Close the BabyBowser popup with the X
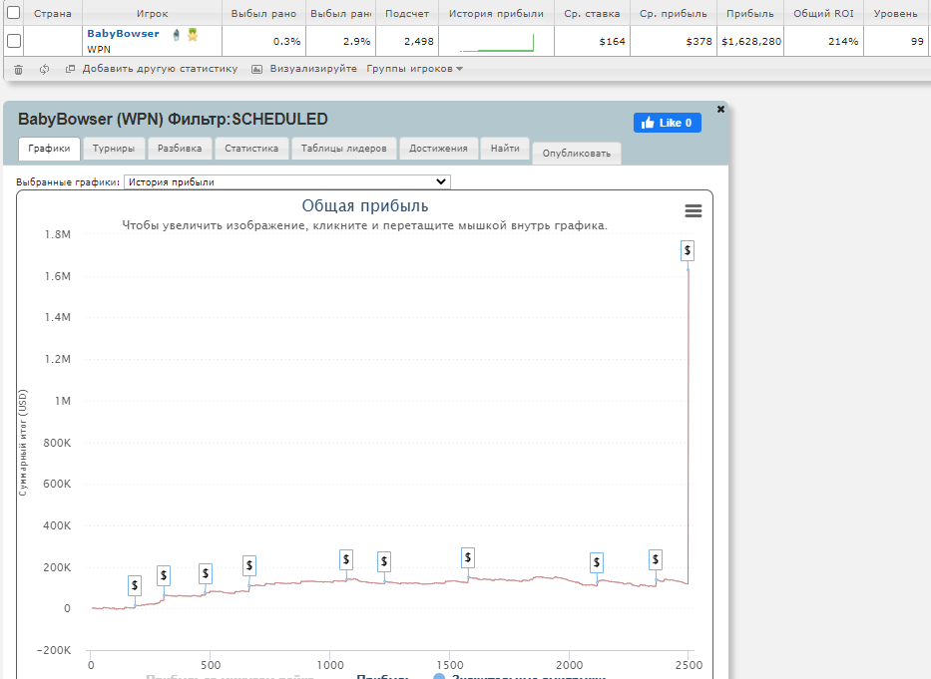This screenshot has height=679, width=931. (x=720, y=109)
